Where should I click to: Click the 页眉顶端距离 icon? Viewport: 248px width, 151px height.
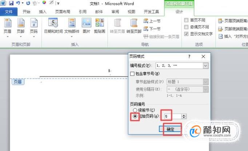(x=220, y=21)
